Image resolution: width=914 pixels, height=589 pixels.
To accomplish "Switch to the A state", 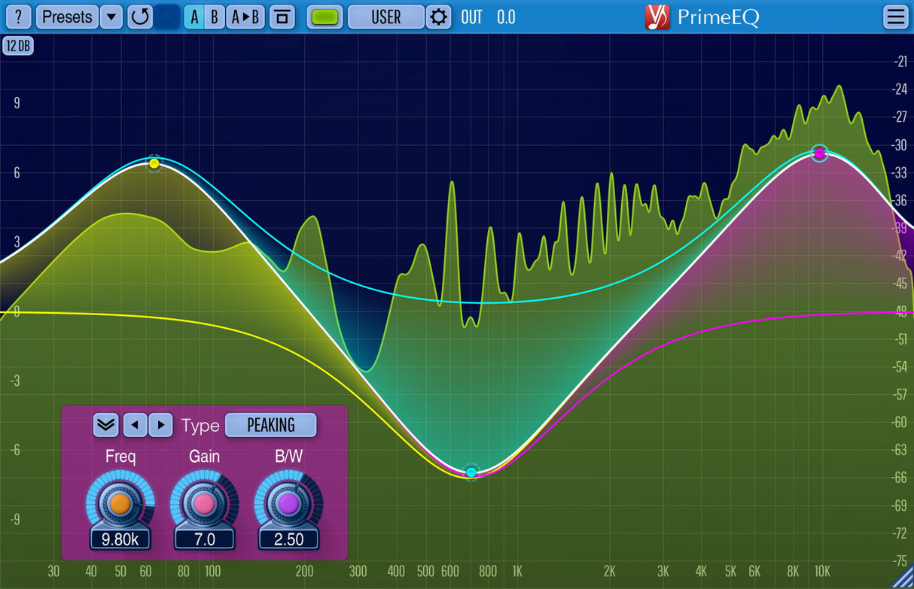I will 194,17.
